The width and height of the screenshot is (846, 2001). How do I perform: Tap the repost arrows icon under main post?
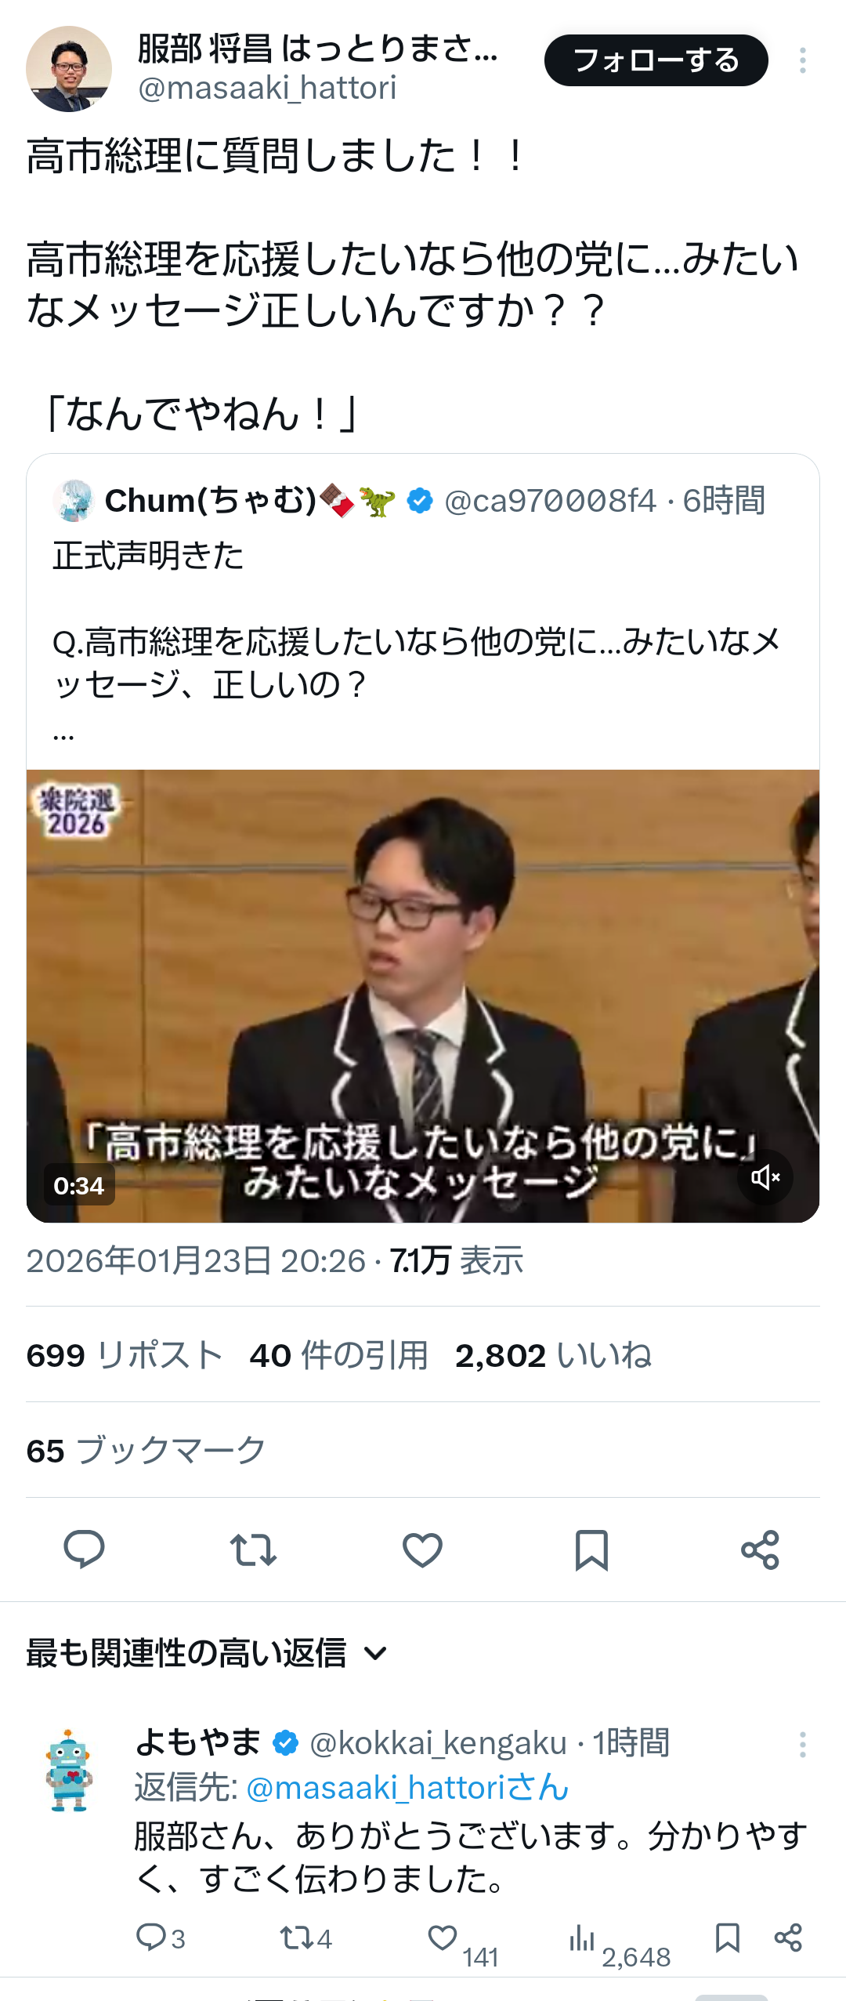[253, 1550]
